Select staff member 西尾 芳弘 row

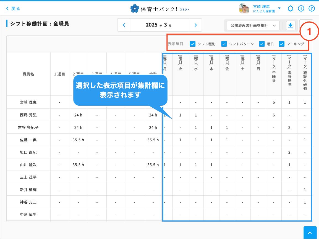pos(28,115)
